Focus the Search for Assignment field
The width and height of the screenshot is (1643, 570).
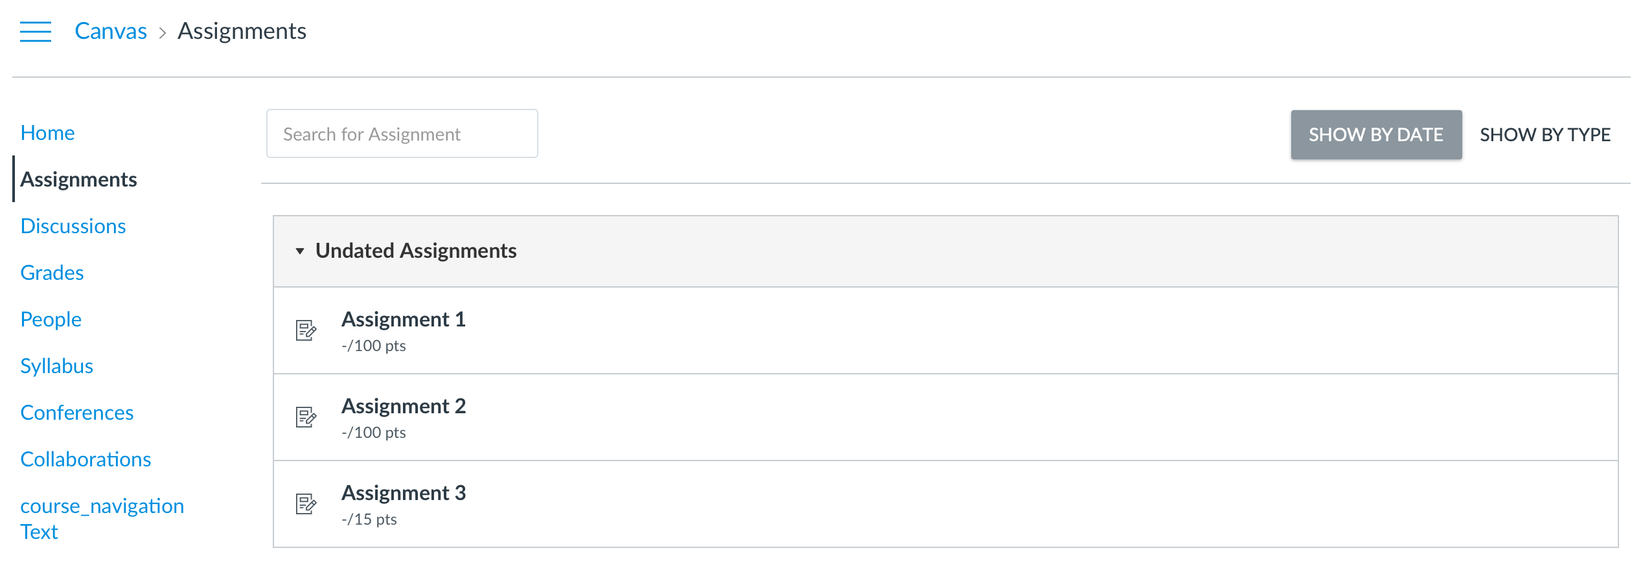tap(402, 133)
